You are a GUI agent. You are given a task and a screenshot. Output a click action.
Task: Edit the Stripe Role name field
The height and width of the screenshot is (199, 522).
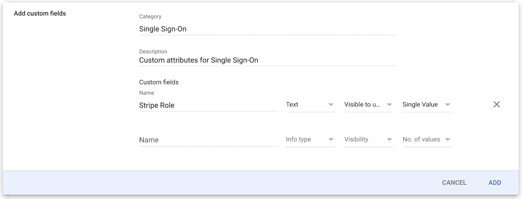208,105
